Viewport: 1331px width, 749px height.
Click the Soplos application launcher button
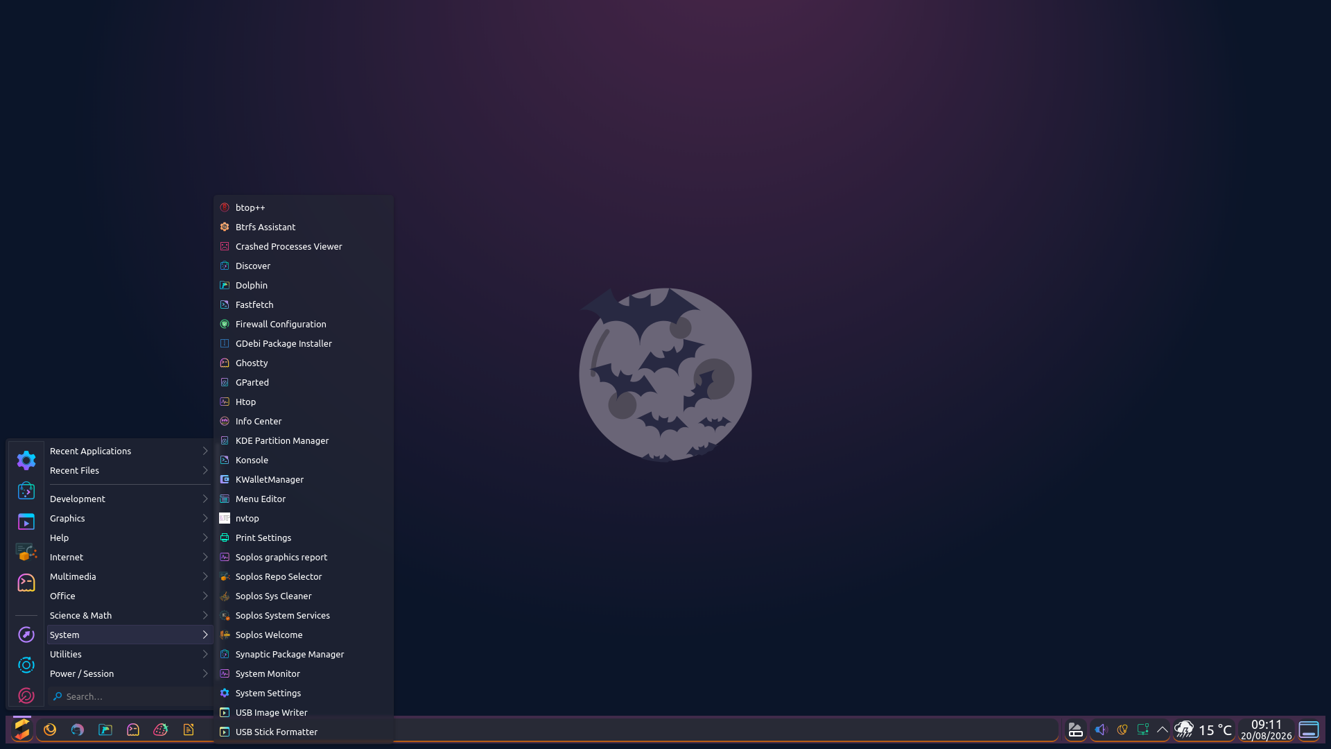pyautogui.click(x=22, y=730)
